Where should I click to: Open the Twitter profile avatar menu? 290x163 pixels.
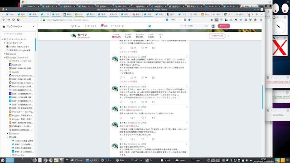(x=213, y=26)
